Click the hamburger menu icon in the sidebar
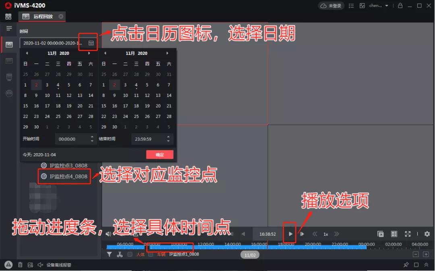 tap(8, 28)
